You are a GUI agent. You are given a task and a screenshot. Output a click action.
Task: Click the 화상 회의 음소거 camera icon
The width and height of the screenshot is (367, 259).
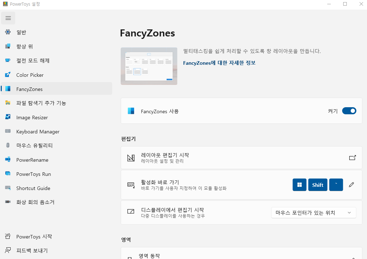8,202
